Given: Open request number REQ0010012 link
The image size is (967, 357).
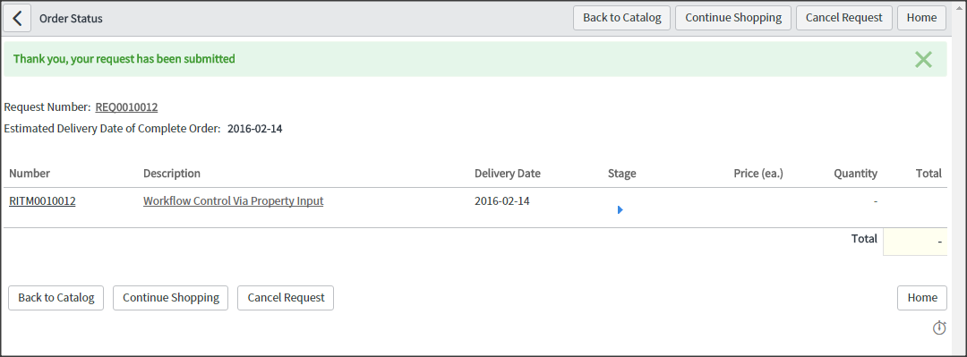Looking at the screenshot, I should [x=126, y=107].
